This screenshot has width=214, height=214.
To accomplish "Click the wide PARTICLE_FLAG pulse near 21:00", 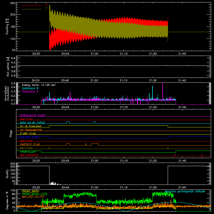I will click(95, 144).
